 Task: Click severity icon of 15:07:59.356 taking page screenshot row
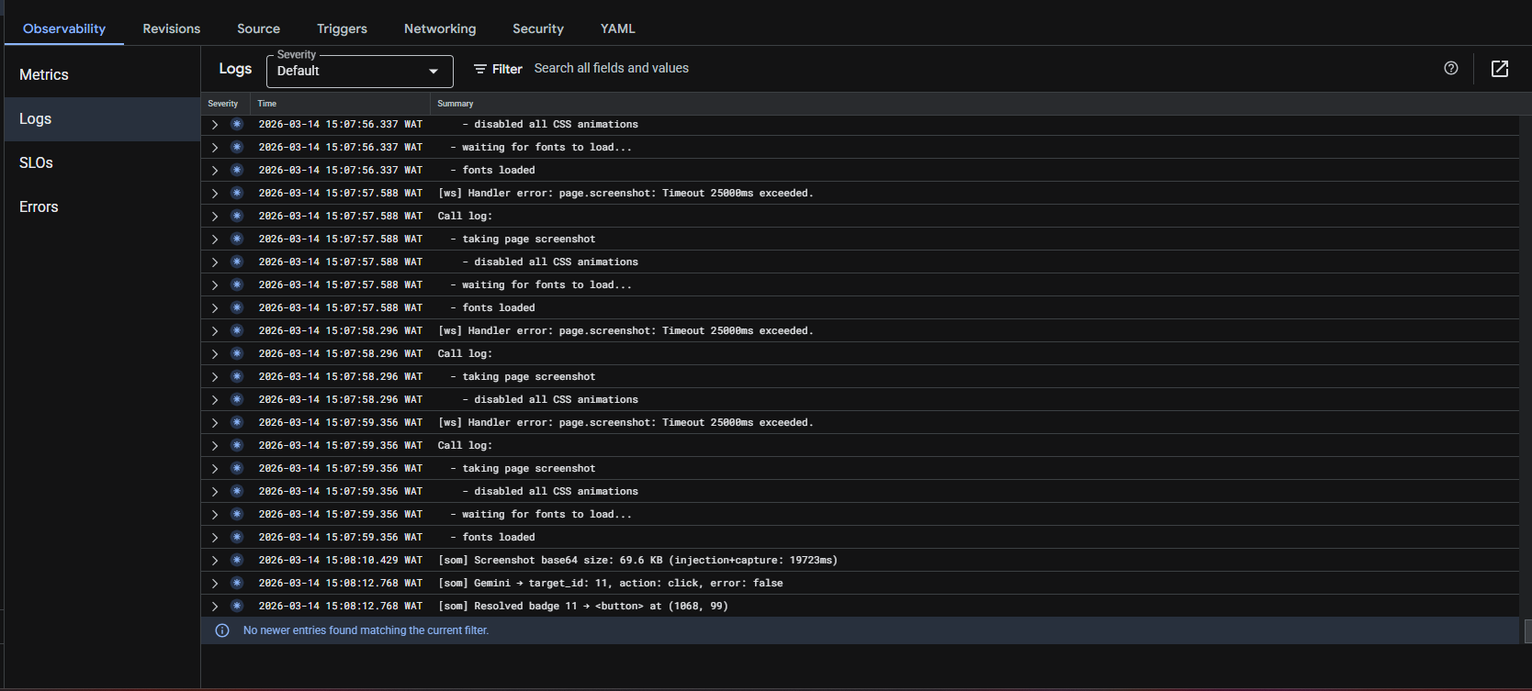click(237, 468)
